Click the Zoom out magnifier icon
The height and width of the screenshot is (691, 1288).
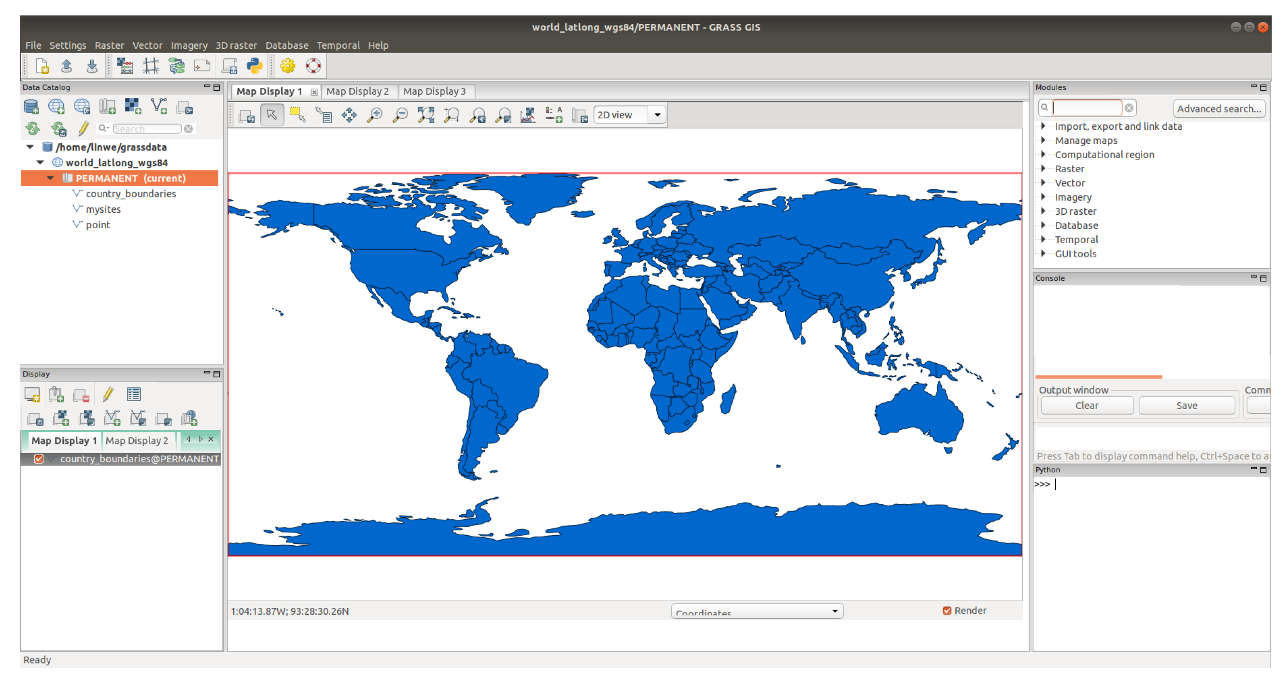(x=400, y=115)
